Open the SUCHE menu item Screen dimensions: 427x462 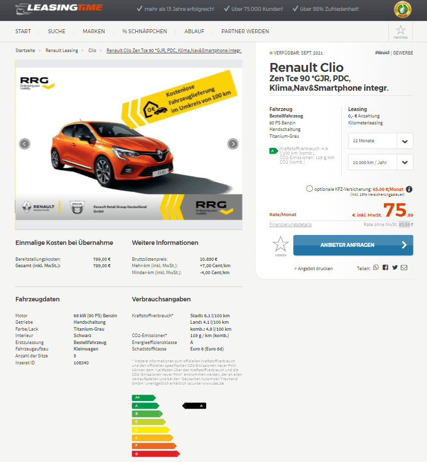pos(56,31)
